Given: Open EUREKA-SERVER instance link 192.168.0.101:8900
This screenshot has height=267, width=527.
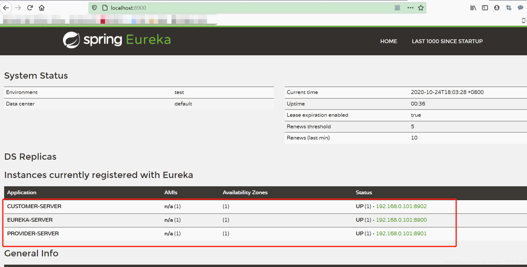Looking at the screenshot, I should [x=401, y=220].
